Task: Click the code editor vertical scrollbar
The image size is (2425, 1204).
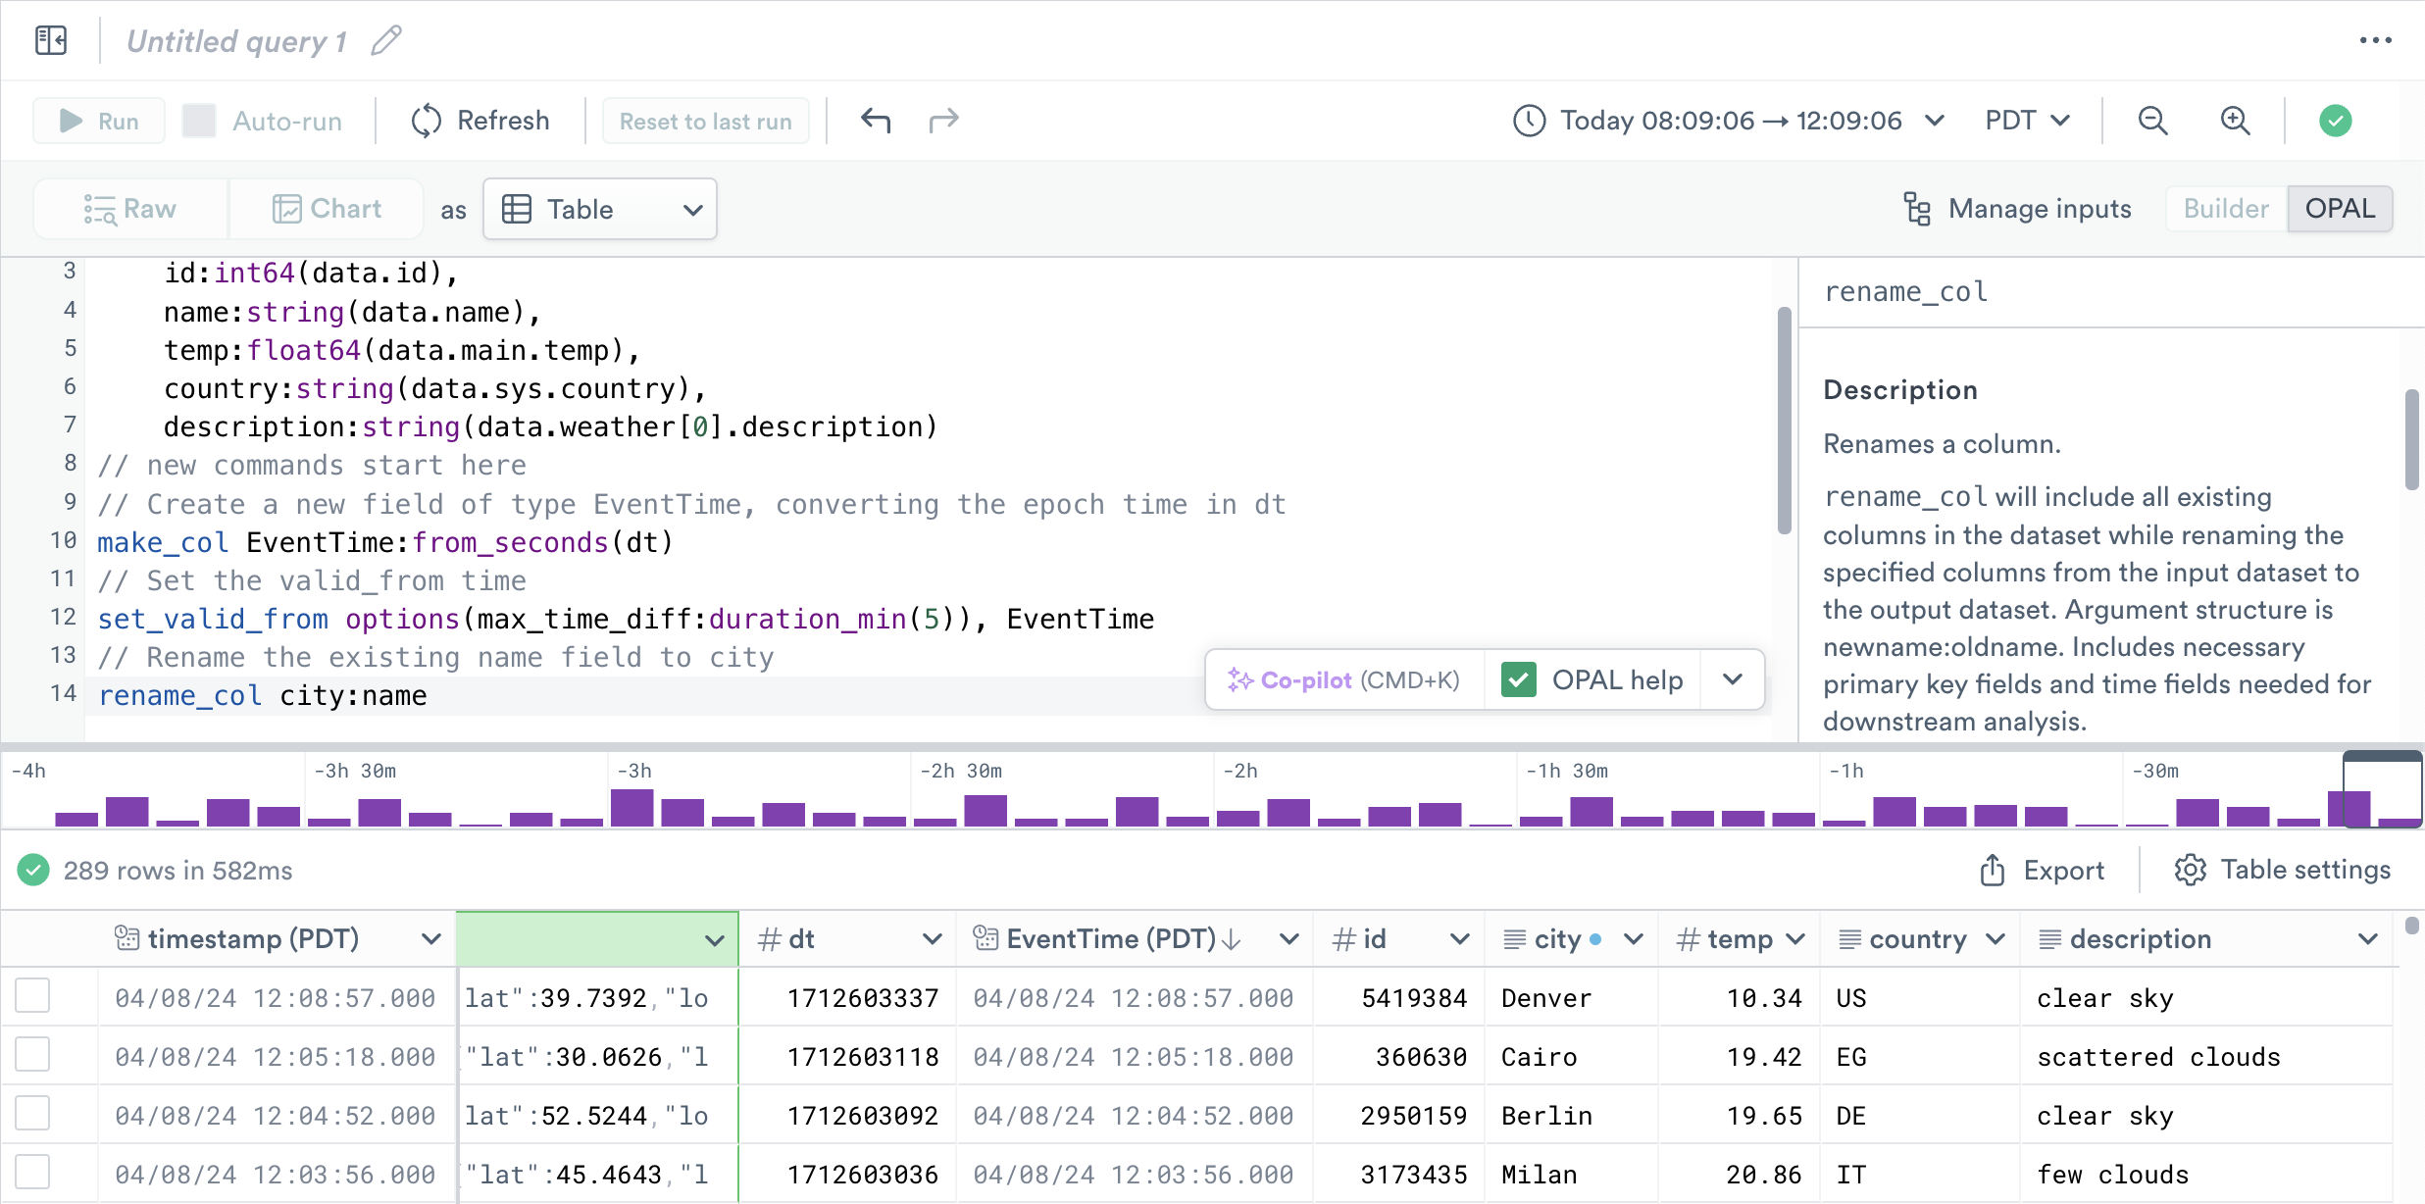Action: click(x=1784, y=422)
